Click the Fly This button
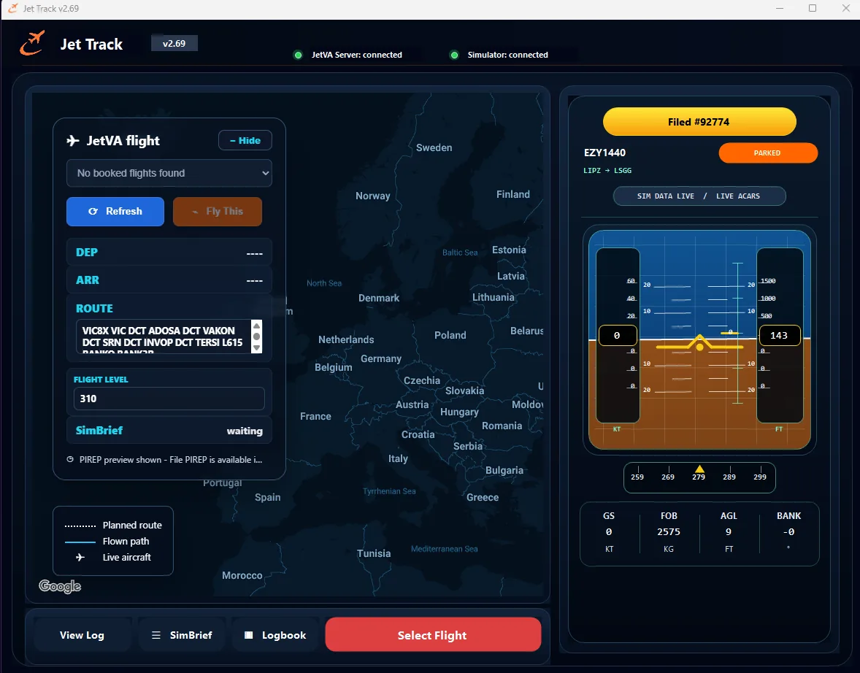Screen dimensions: 860x673 (218, 211)
